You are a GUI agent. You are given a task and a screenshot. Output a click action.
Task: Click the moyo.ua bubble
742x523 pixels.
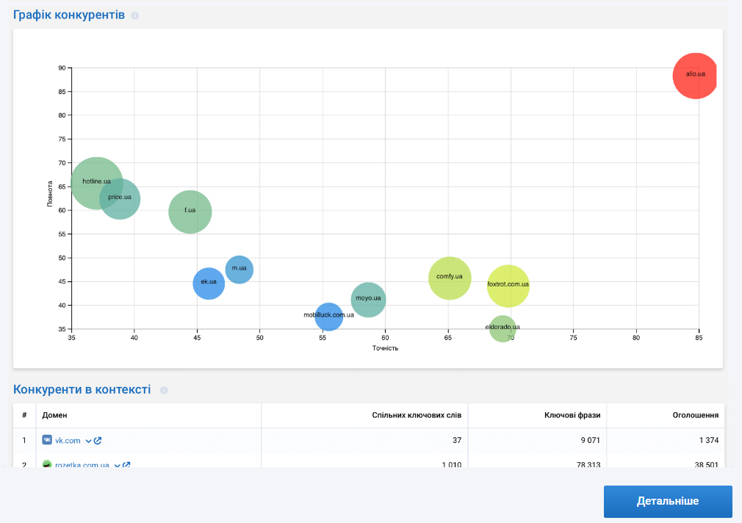368,300
